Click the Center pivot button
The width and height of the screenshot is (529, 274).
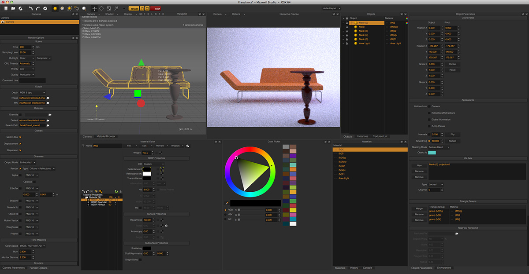tap(452, 64)
